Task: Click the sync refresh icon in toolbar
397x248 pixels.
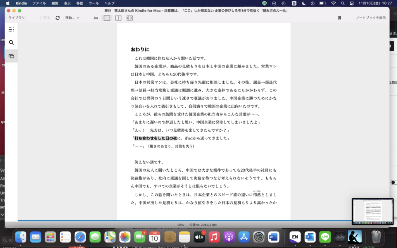Action: 58,18
